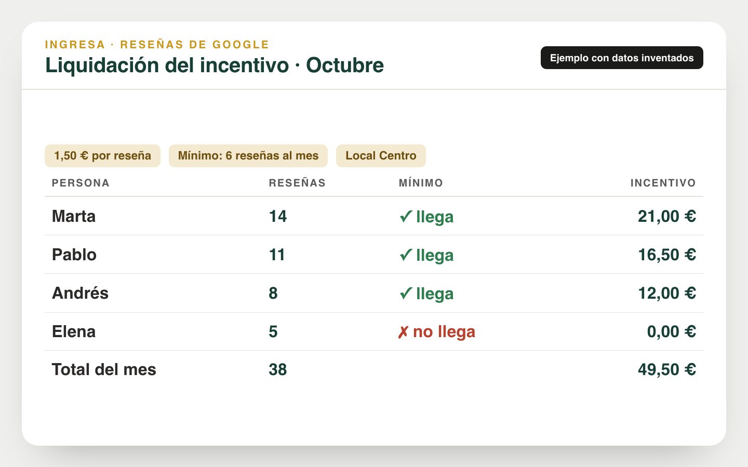Click the INCENTIVO column header
This screenshot has width=748, height=467.
point(663,183)
